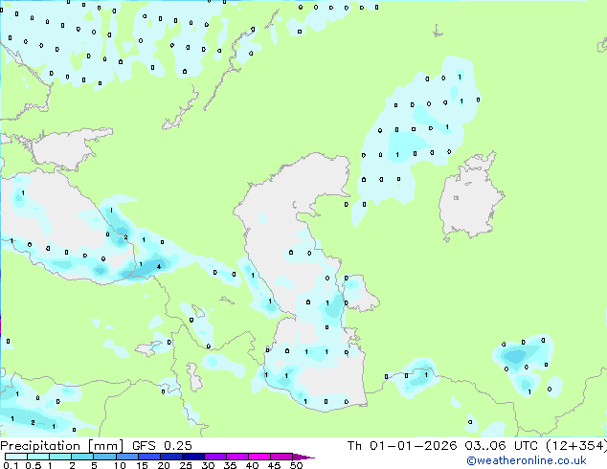
Task: Click the over-50 arrow at legend end
Action: pyautogui.click(x=303, y=457)
